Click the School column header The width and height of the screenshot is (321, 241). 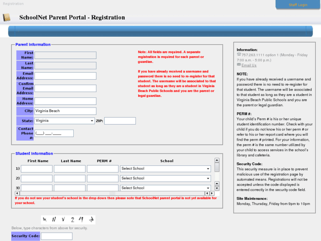click(166, 161)
